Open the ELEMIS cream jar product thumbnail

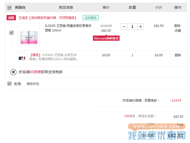(29, 34)
